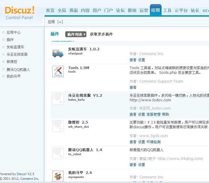Click the 插件 page heading
The image size is (209, 183).
tap(55, 34)
